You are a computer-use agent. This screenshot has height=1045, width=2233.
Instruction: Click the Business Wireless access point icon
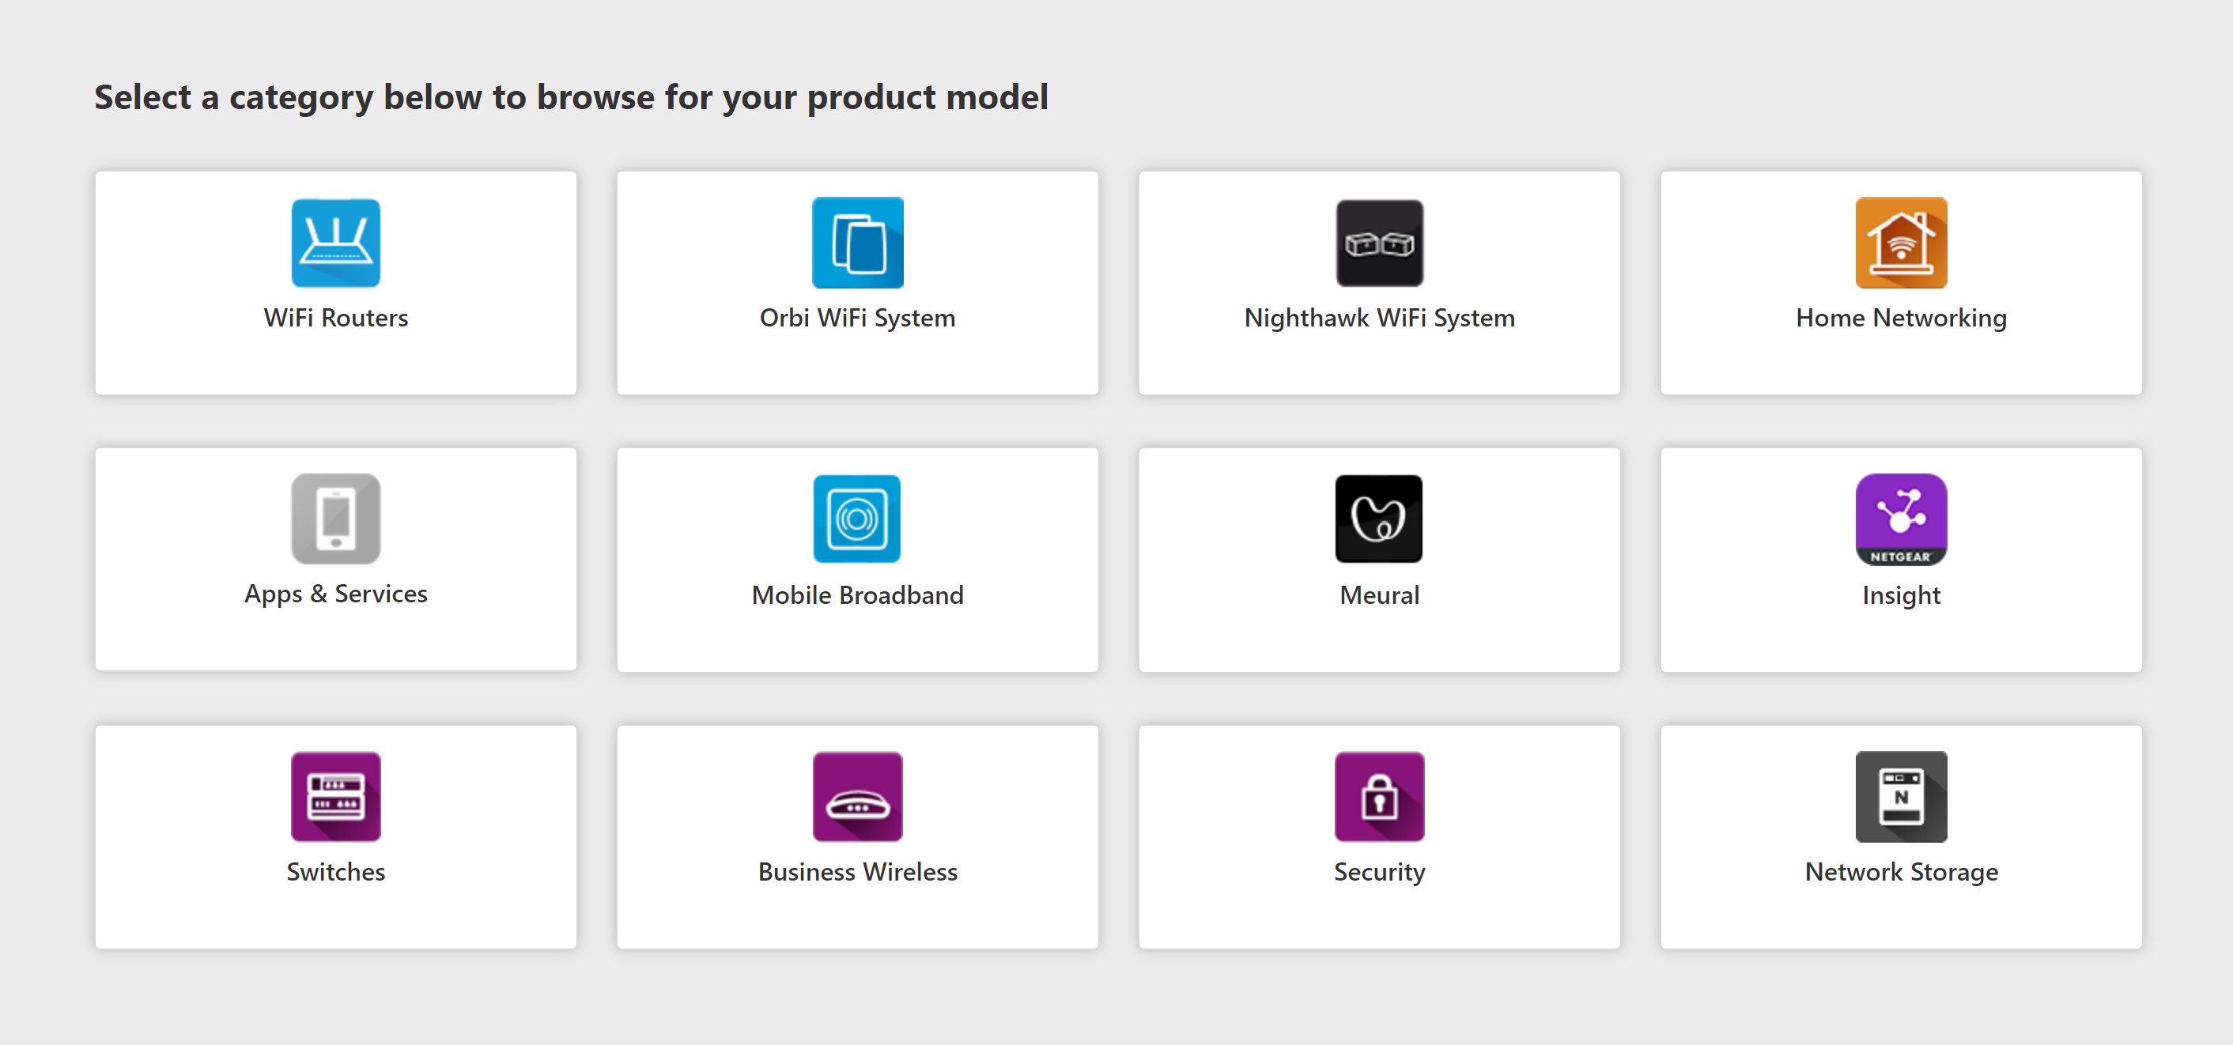[857, 795]
